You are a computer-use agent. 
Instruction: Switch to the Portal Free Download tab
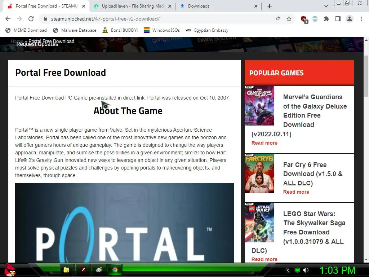(x=43, y=6)
